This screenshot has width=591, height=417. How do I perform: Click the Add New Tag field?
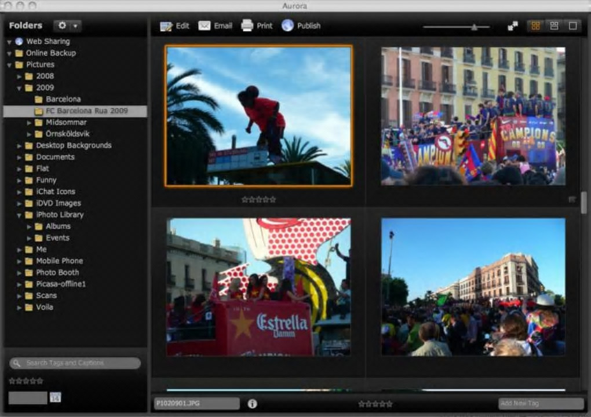point(541,404)
